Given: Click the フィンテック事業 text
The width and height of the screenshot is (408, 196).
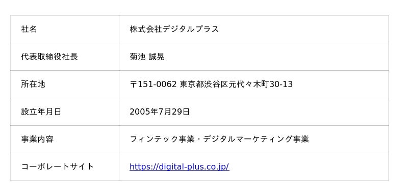Looking at the screenshot, I should (x=162, y=139).
